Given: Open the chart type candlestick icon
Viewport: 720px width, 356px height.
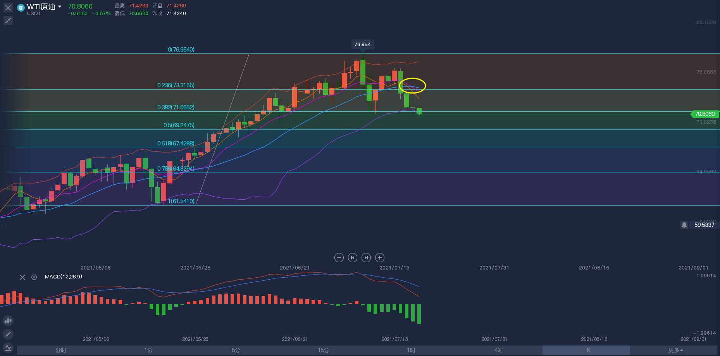Looking at the screenshot, I should pos(8,321).
